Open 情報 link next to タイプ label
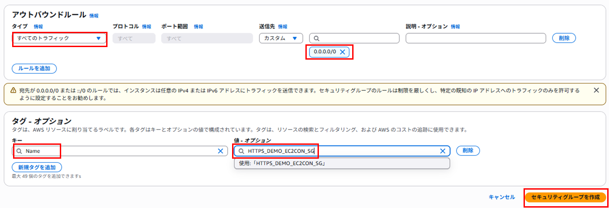The width and height of the screenshot is (609, 208). (38, 26)
